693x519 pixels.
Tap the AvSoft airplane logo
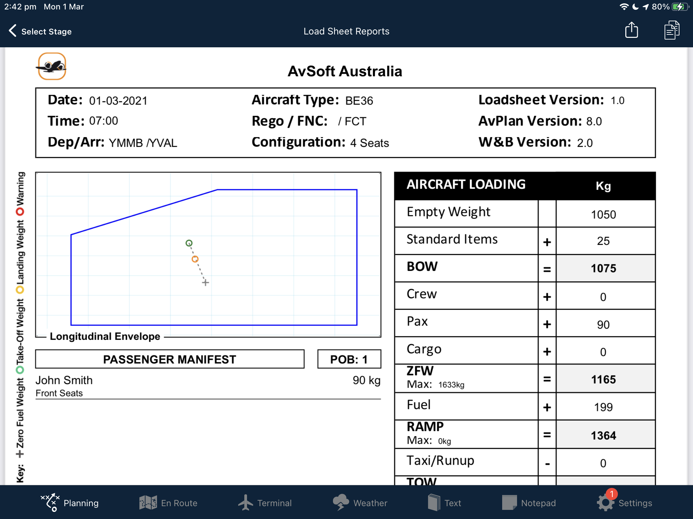tap(51, 66)
